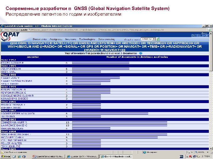Open inventor FELLER WALTER link
The height and width of the screenshot is (159, 213).
point(12,143)
